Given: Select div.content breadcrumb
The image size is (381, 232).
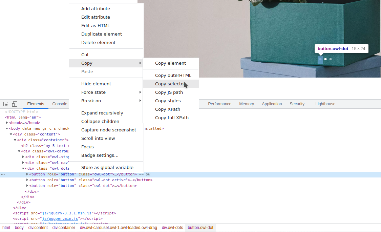Looking at the screenshot, I should (x=38, y=228).
